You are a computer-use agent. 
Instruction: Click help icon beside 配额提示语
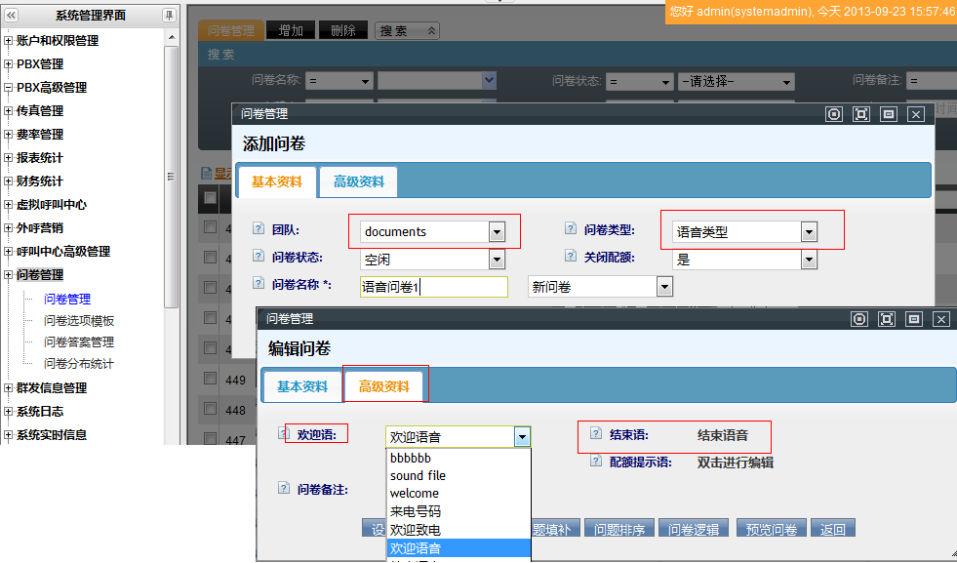pos(596,461)
